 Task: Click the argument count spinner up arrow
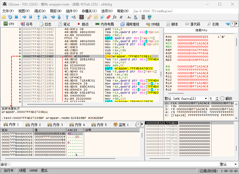coord(217,97)
